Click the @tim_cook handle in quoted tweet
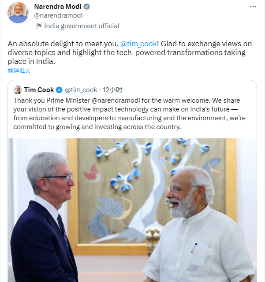This screenshot has width=265, height=282. pos(81,90)
